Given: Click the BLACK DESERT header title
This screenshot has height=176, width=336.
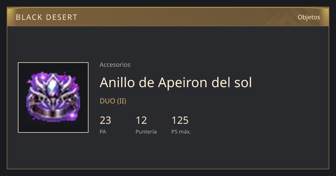Looking at the screenshot, I should pyautogui.click(x=46, y=17).
